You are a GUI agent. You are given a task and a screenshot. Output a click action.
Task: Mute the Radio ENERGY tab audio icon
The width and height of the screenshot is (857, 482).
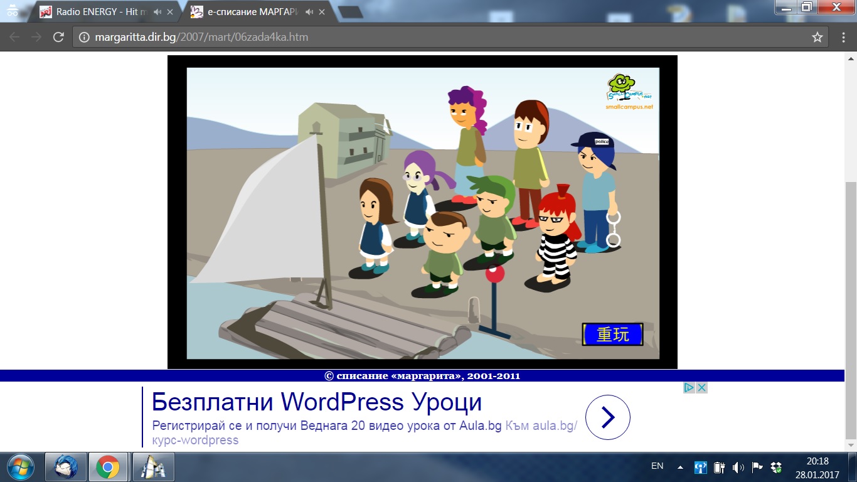pyautogui.click(x=157, y=12)
